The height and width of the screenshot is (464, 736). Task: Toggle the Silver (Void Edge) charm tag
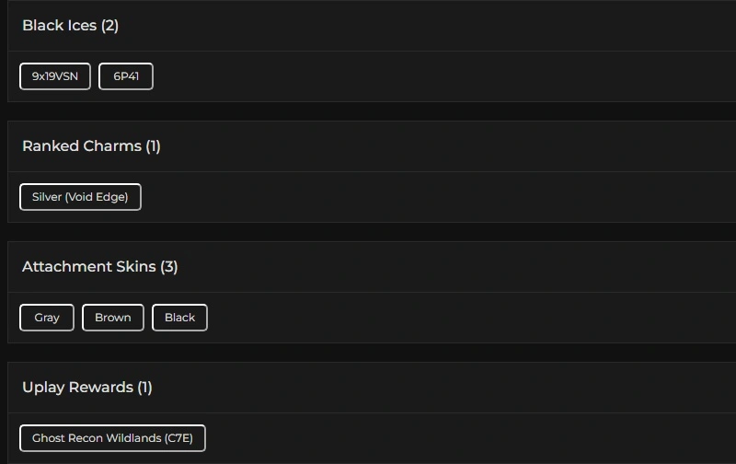[x=80, y=197]
